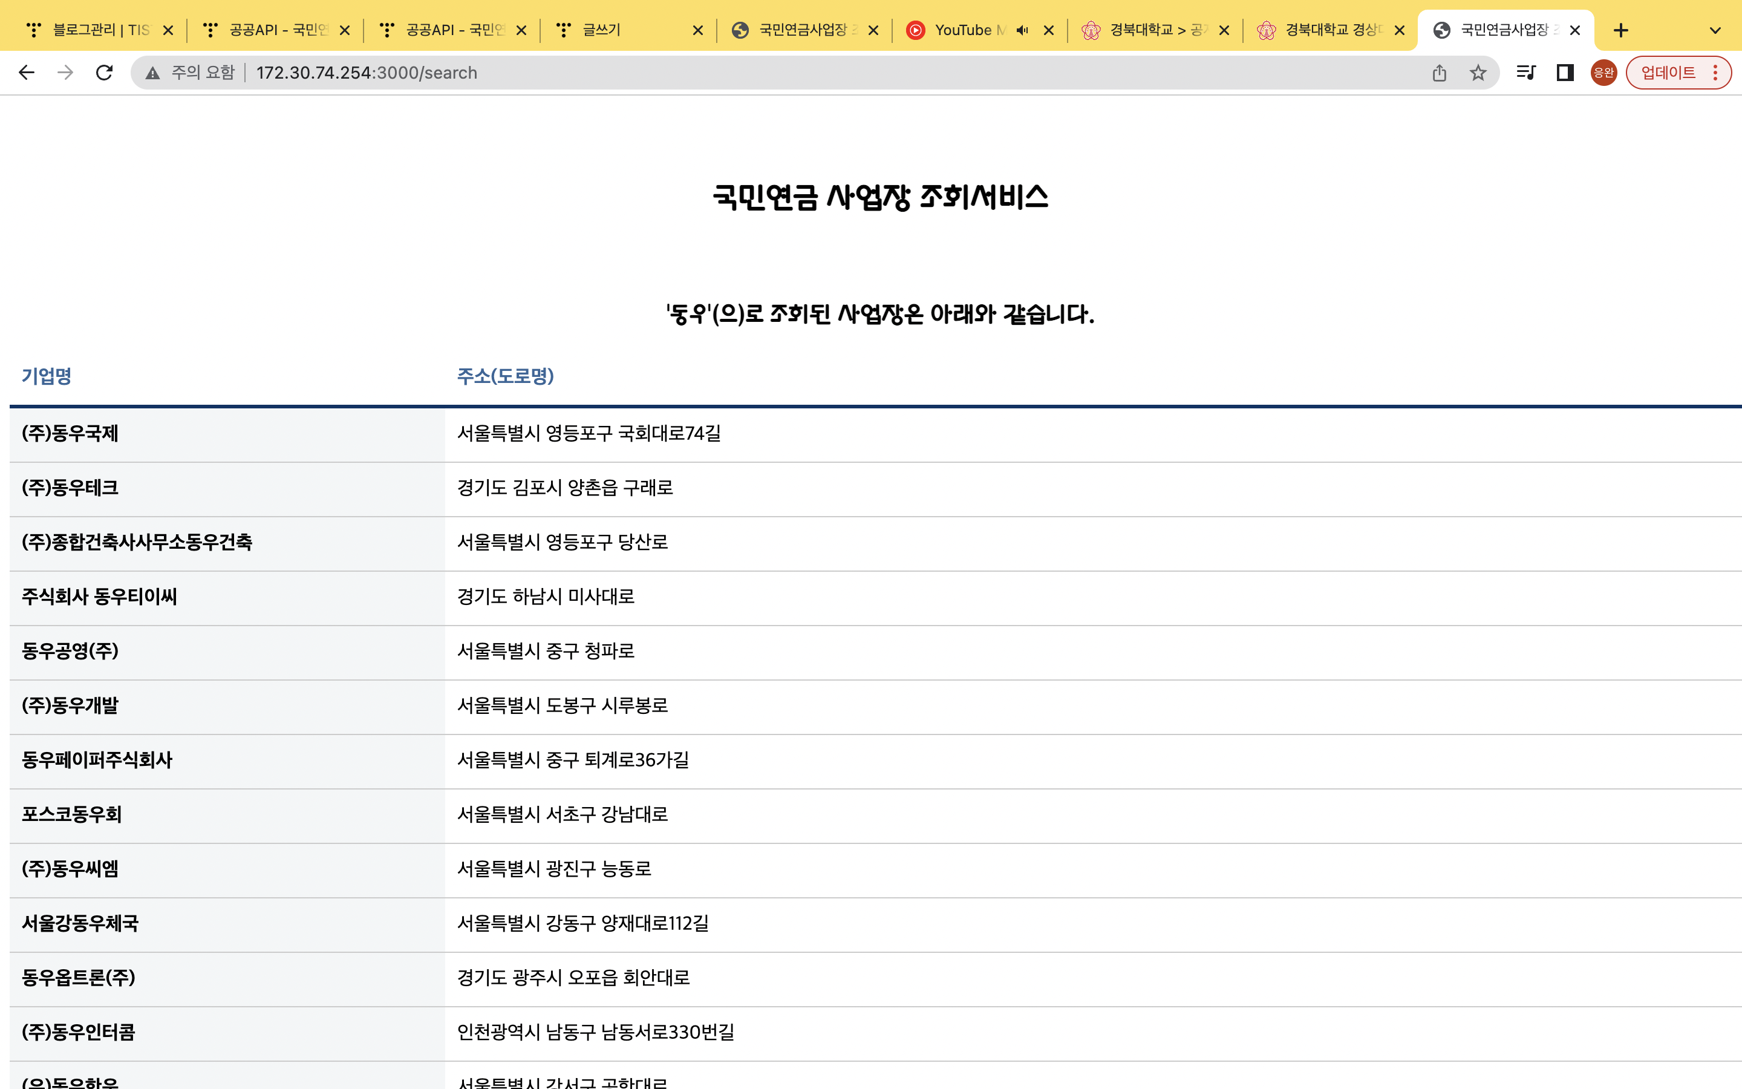
Task: Click the 주소(도로명) column header
Action: click(x=505, y=376)
